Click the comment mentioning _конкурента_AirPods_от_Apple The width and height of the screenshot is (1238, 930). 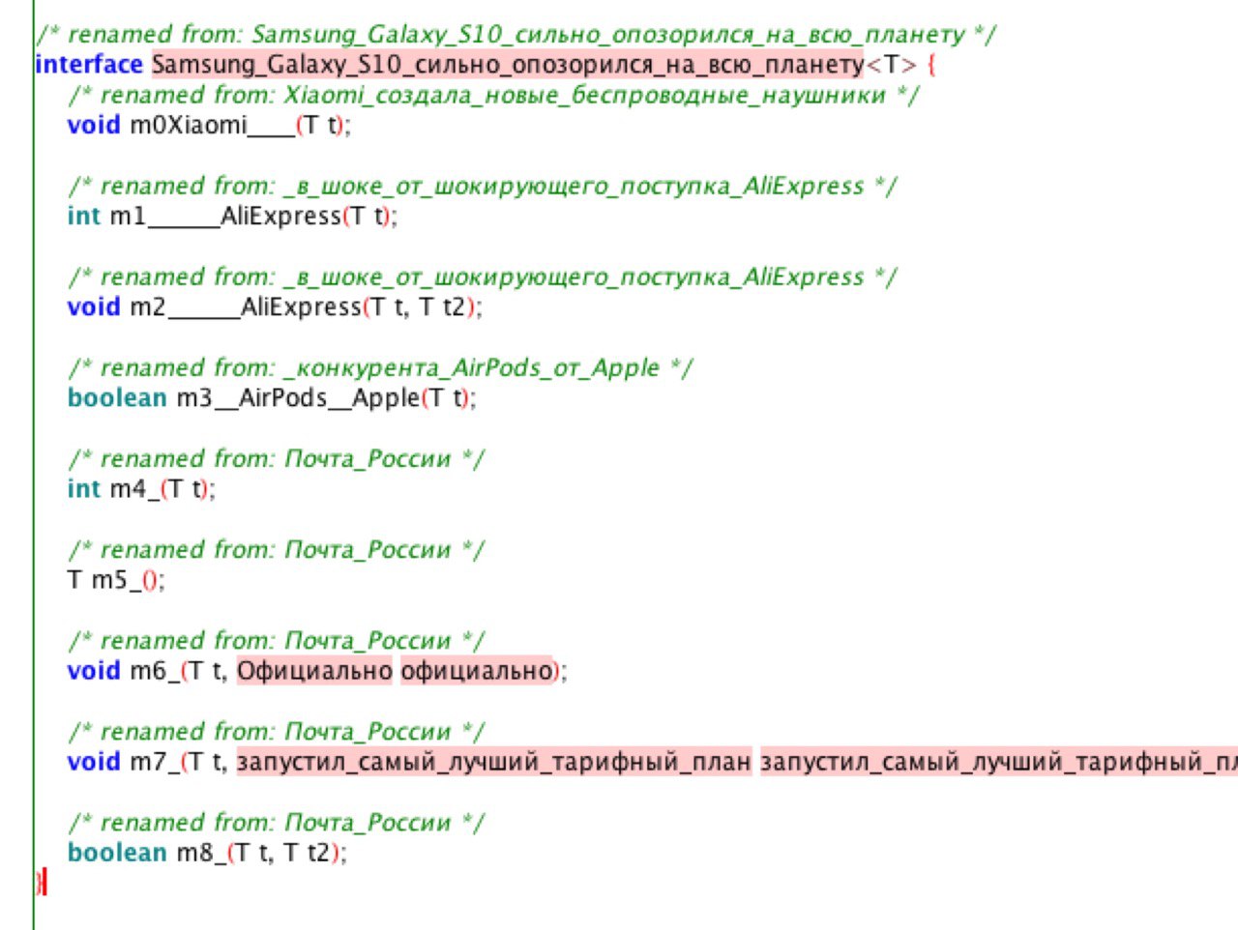pos(380,367)
